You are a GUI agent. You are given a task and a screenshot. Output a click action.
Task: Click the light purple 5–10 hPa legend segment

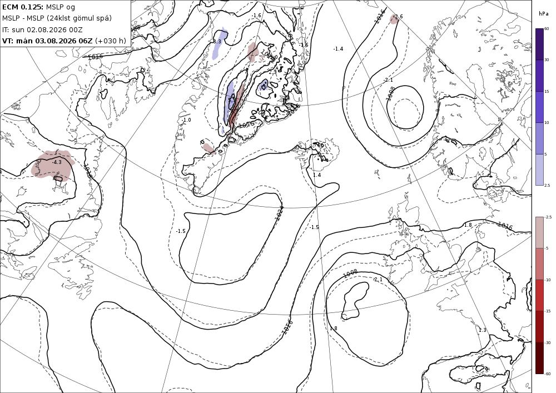(x=539, y=138)
